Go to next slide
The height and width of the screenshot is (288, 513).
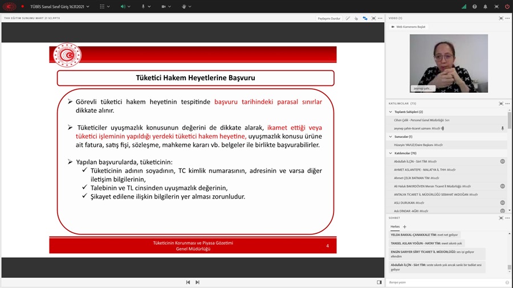point(197,282)
